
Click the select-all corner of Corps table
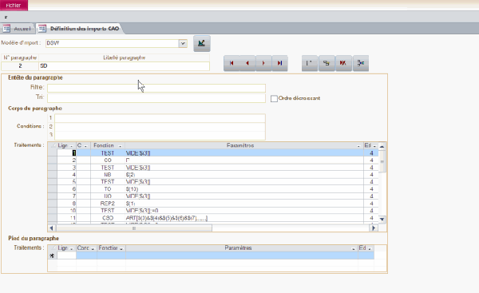click(52, 146)
